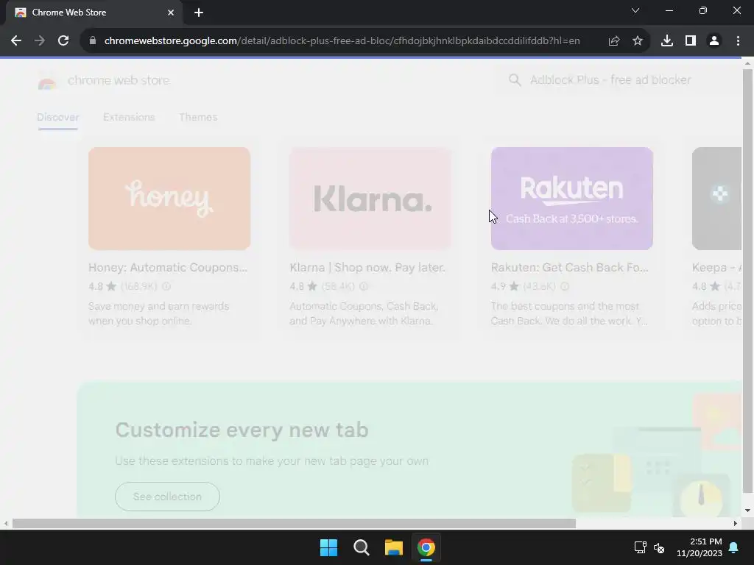Expand the tab search chevron

click(x=635, y=10)
